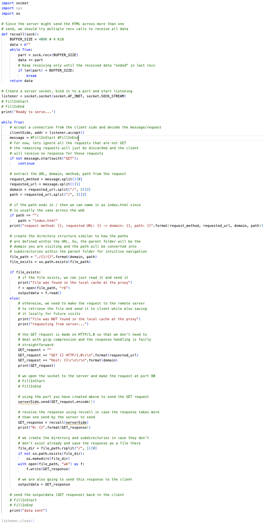Click 'requested_url = message.split()[1]' line
This screenshot has height=526, width=265.
(x=45, y=184)
